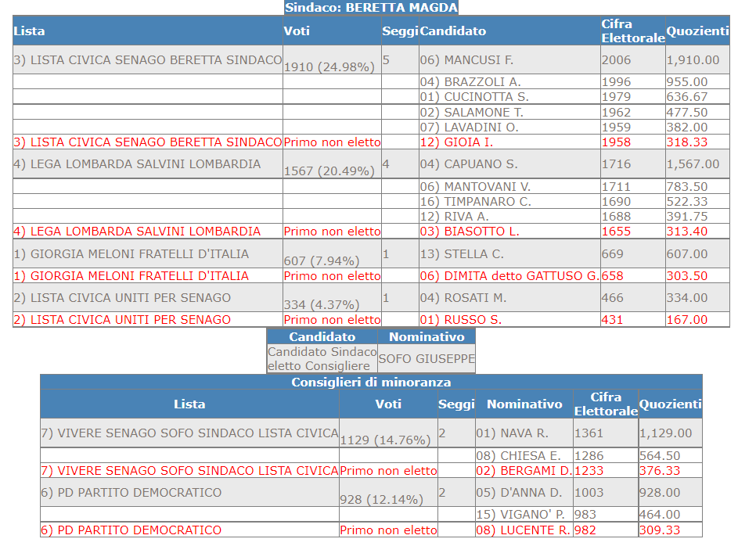The width and height of the screenshot is (756, 546).
Task: Click the 'Consiglieri di minoranza' heading
Action: 371,383
